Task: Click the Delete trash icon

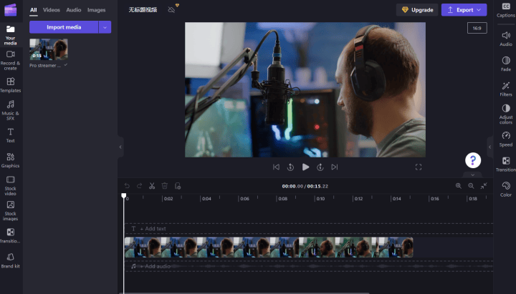Action: [165, 186]
